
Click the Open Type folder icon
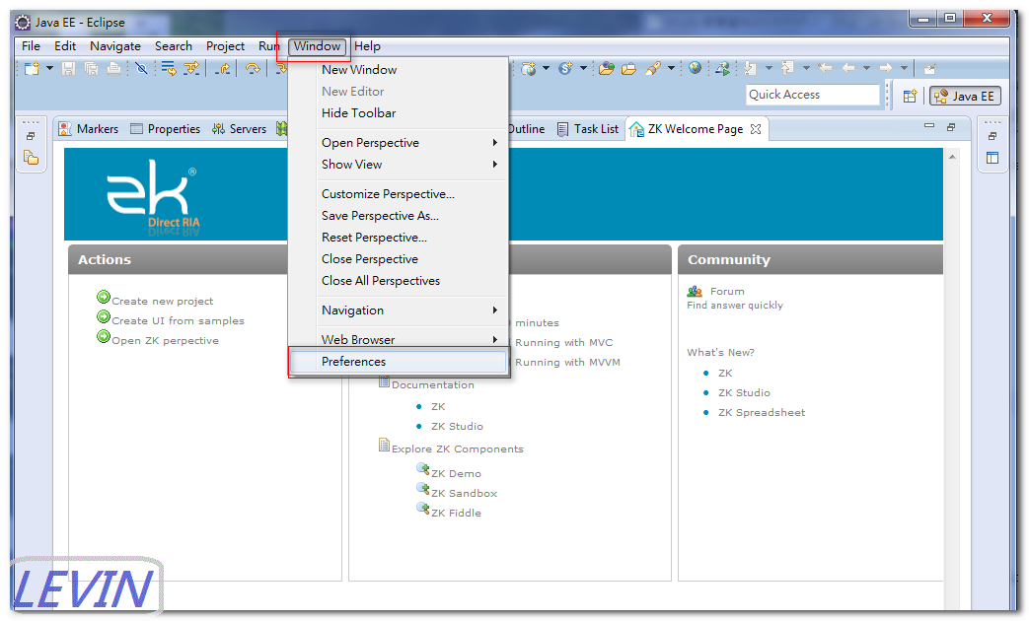click(607, 68)
